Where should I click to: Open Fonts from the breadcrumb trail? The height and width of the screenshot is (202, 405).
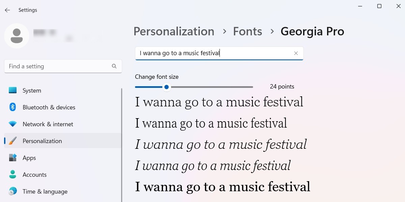(247, 31)
